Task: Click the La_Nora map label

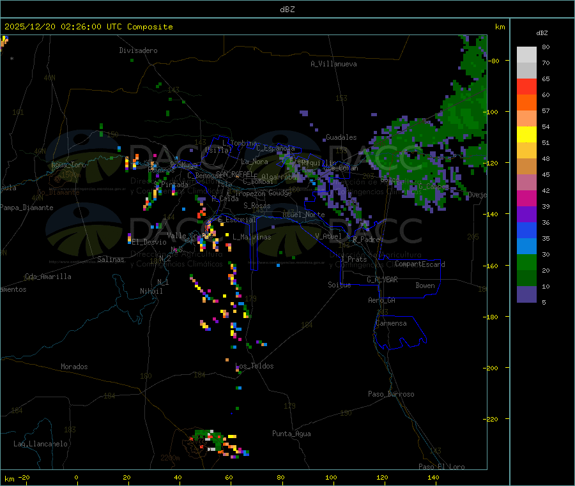Action: click(254, 162)
